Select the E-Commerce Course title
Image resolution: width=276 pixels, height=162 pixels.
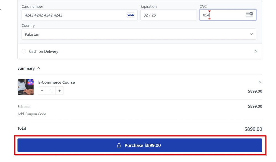[56, 82]
